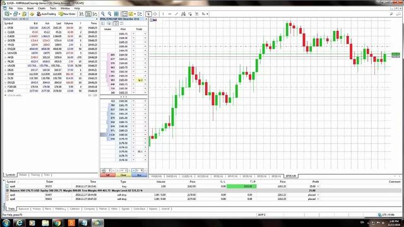The image size is (404, 227).
Task: Switch chart to candlesticks icon
Action: pos(88,14)
